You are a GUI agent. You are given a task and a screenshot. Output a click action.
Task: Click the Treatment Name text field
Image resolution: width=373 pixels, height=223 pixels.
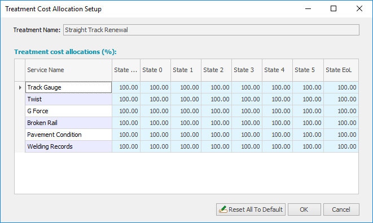coord(211,30)
